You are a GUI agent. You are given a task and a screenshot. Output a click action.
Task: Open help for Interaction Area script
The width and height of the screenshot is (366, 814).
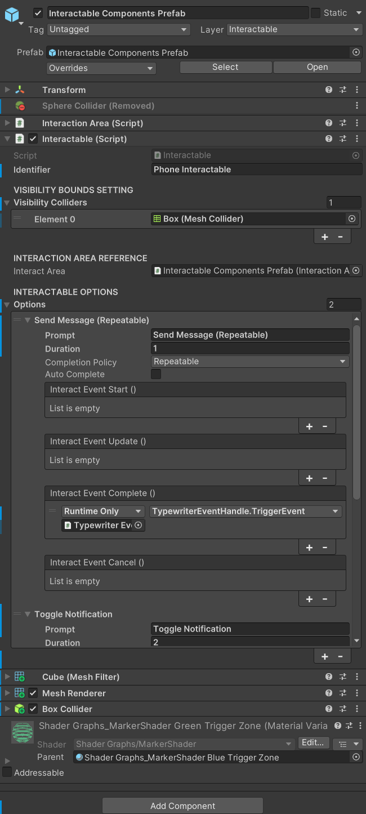[329, 123]
